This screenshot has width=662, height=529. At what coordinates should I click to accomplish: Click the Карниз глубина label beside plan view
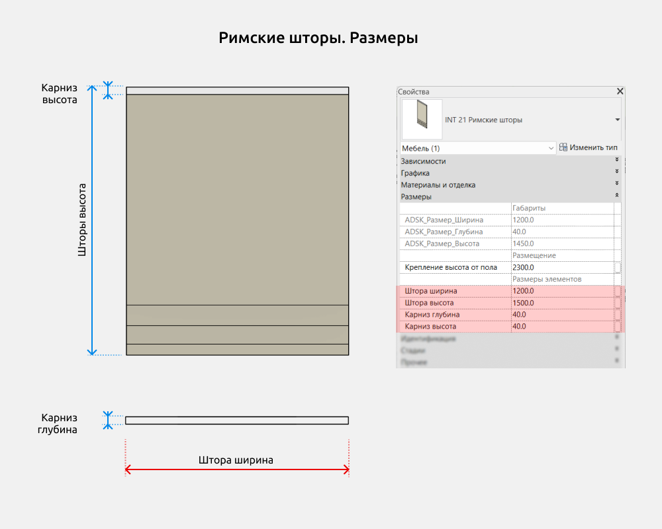pyautogui.click(x=58, y=424)
